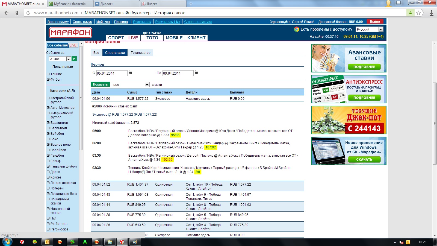Click the muted volume tray icon
The width and height of the screenshot is (437, 246).
click(x=401, y=242)
